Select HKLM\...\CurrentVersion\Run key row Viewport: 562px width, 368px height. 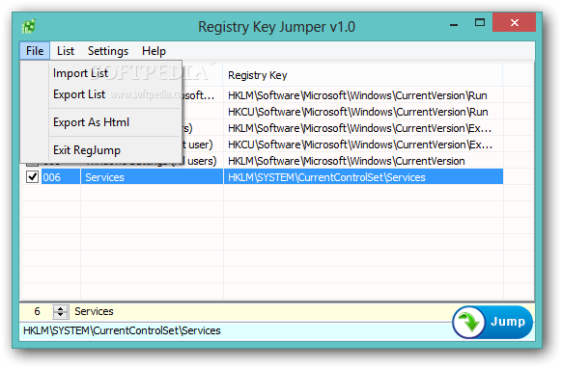point(363,95)
